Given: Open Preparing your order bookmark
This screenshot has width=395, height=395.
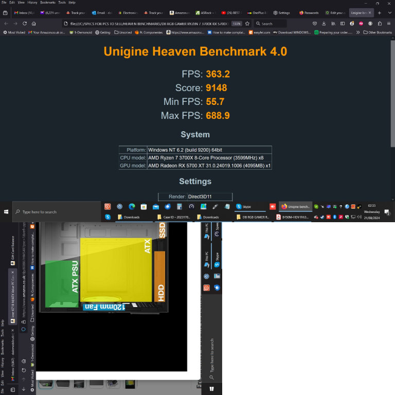Looking at the screenshot, I should point(333,32).
